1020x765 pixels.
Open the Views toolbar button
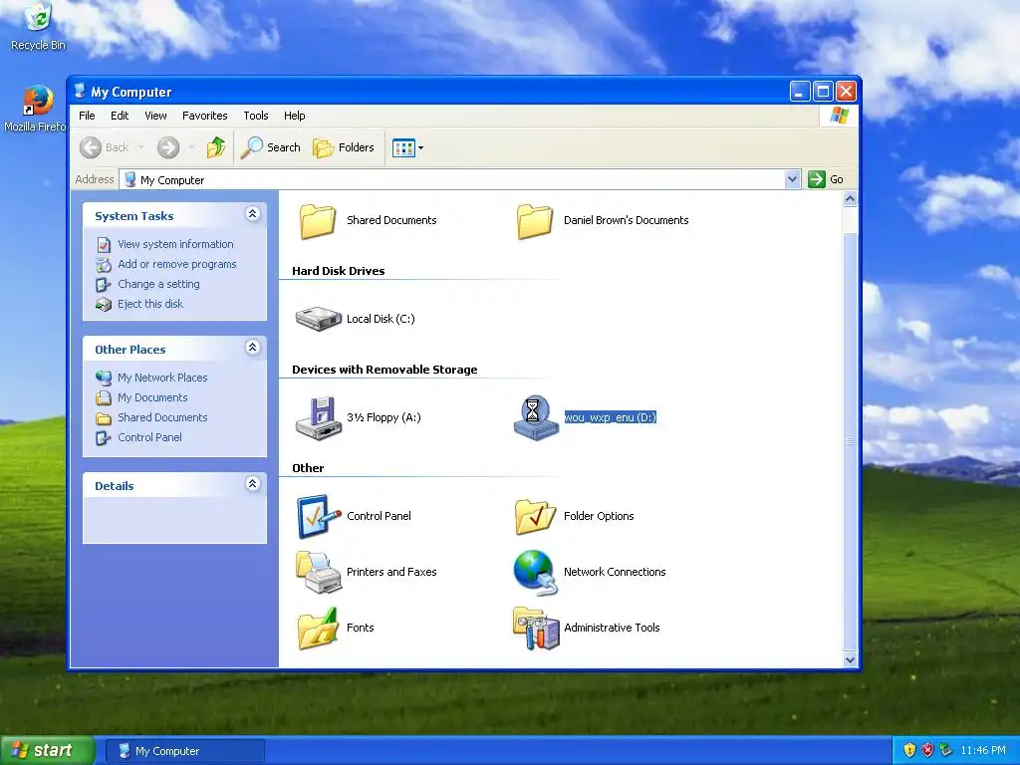click(x=407, y=147)
